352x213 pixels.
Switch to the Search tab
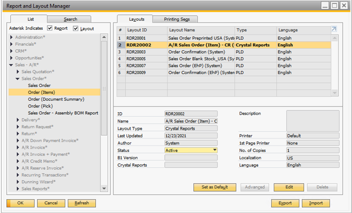70,19
